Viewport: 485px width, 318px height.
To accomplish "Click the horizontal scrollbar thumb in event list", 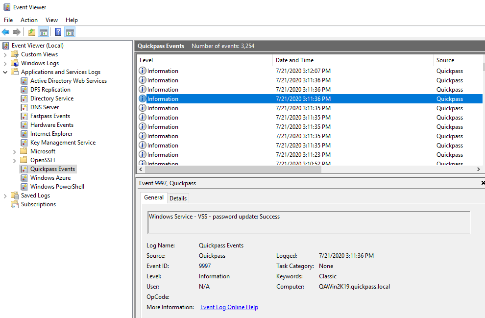I will (233, 169).
